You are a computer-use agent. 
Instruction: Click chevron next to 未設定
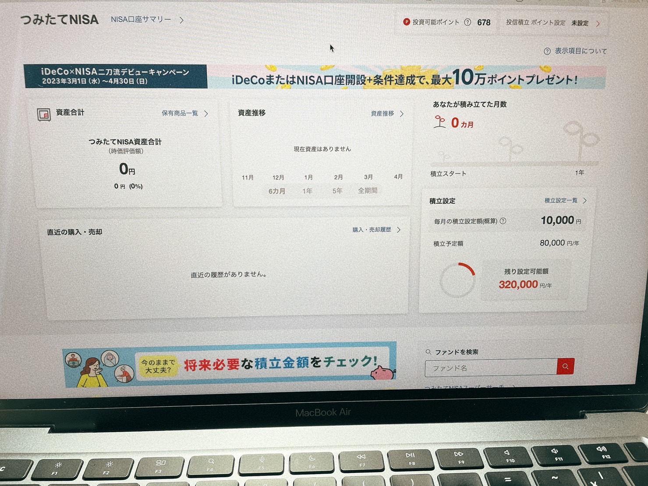[x=598, y=24]
